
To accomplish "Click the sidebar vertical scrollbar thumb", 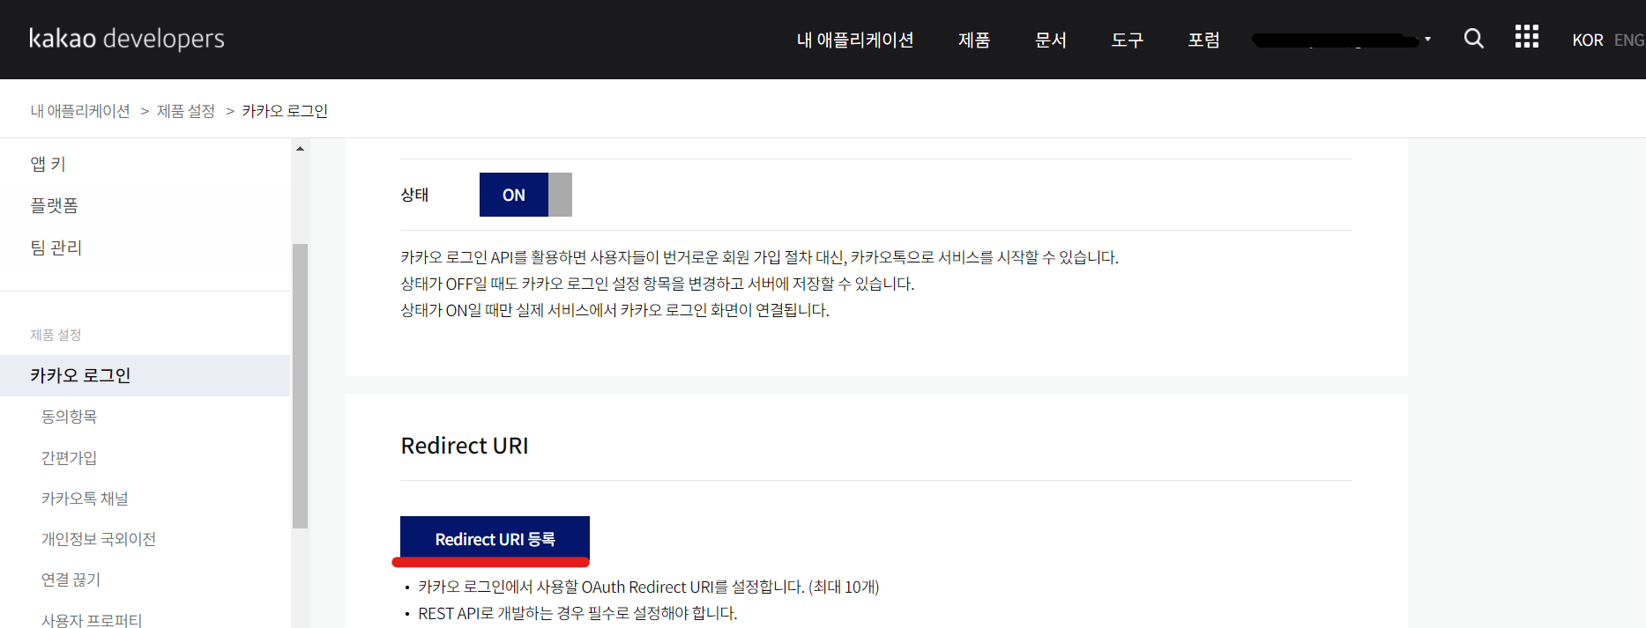I will pos(300,386).
